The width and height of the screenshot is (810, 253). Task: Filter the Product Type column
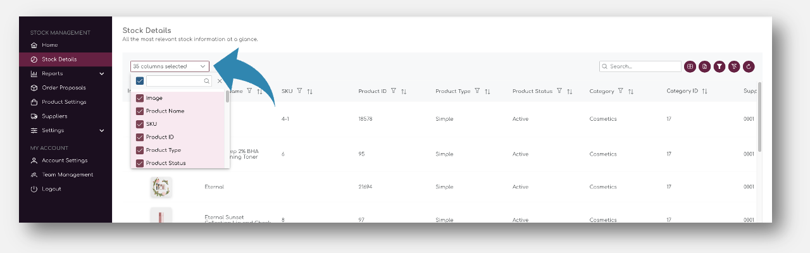pos(477,91)
